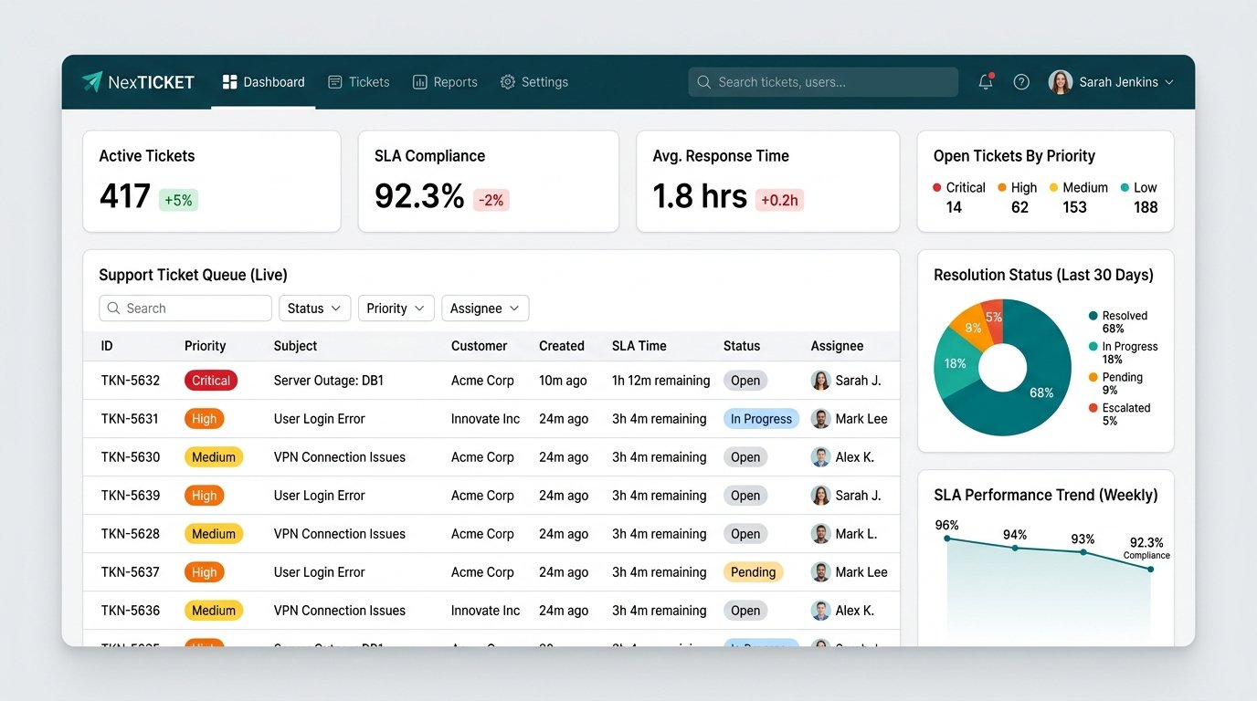
Task: Click the Server Outage: DB1 subject
Action: (x=329, y=381)
